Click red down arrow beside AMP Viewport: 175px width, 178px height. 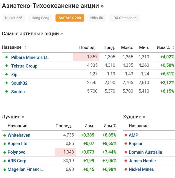coord(126,135)
